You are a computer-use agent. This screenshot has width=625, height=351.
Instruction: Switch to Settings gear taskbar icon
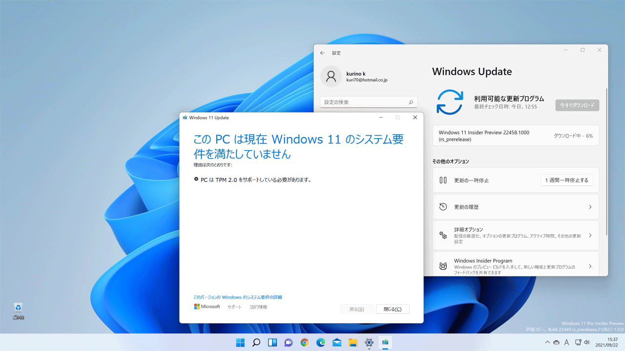point(369,343)
